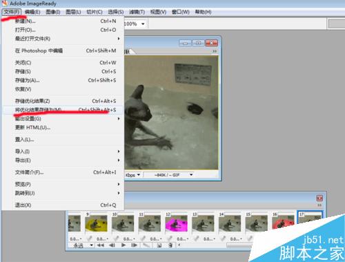This screenshot has height=262, width=345.
Task: Open the 视图(V) menu
Action: [158, 12]
